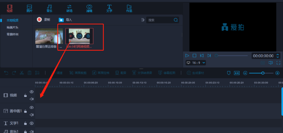Open the 滤镜 filters tab

tap(89, 9)
